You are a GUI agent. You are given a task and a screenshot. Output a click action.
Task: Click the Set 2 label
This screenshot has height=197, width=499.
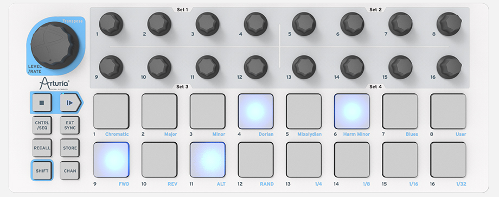(x=375, y=10)
